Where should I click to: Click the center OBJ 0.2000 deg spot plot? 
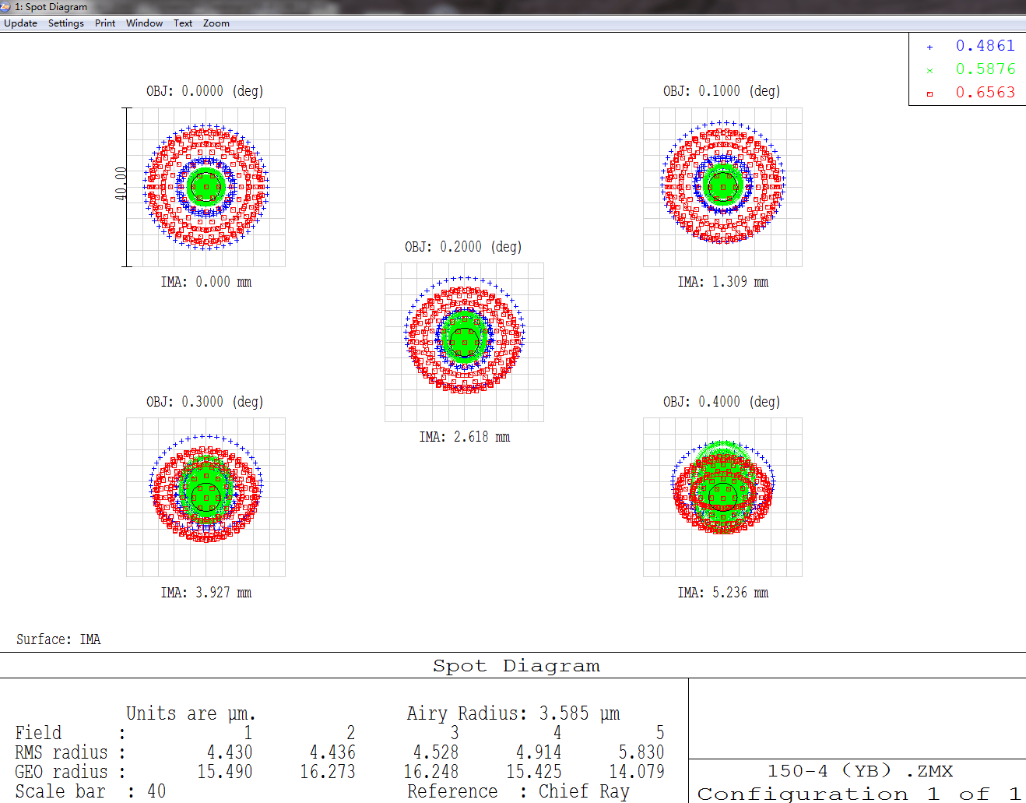pos(465,342)
